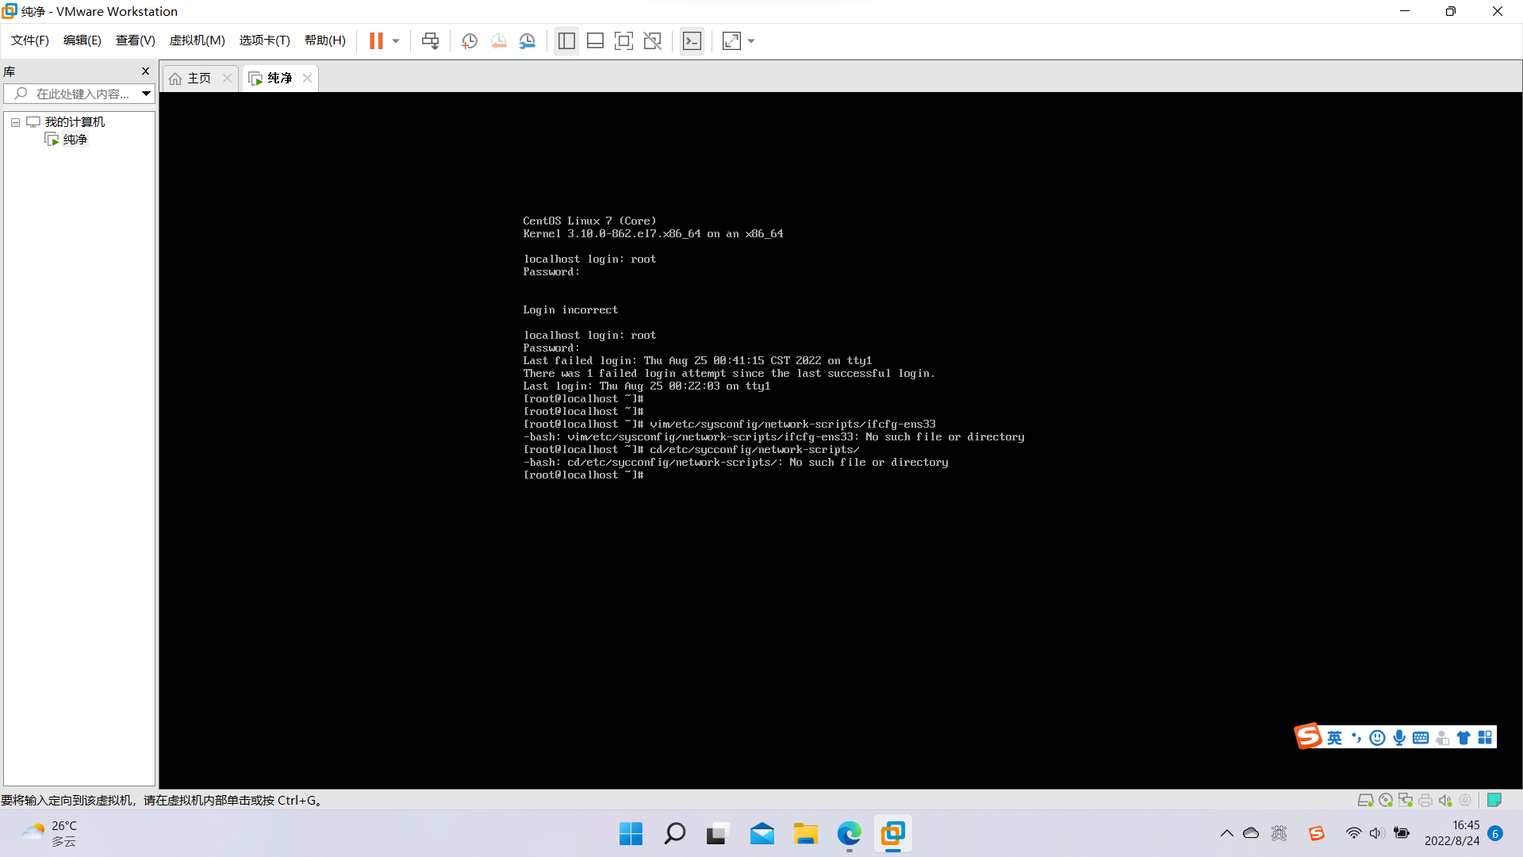This screenshot has height=857, width=1523.
Task: Open the 帮助(H) menu
Action: 324,40
